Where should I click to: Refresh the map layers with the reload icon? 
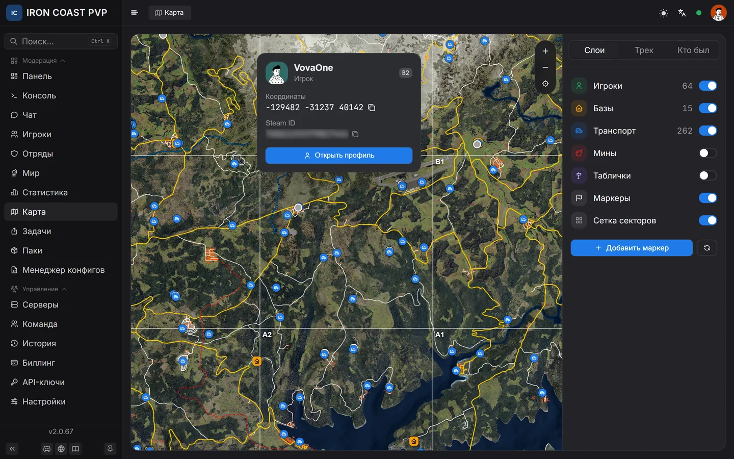(707, 248)
